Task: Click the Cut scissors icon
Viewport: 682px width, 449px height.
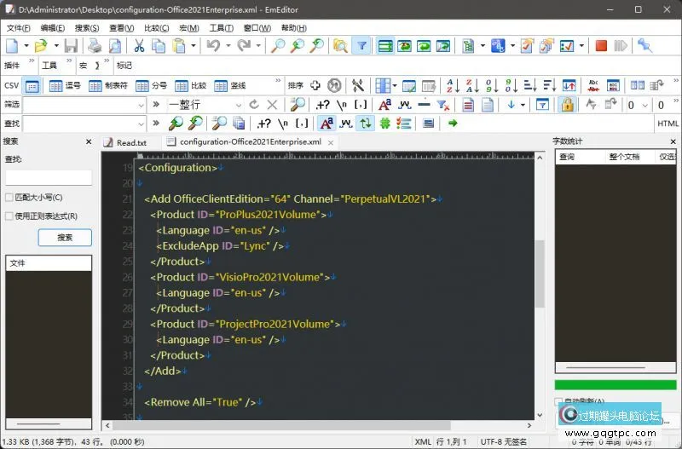Action: (139, 46)
